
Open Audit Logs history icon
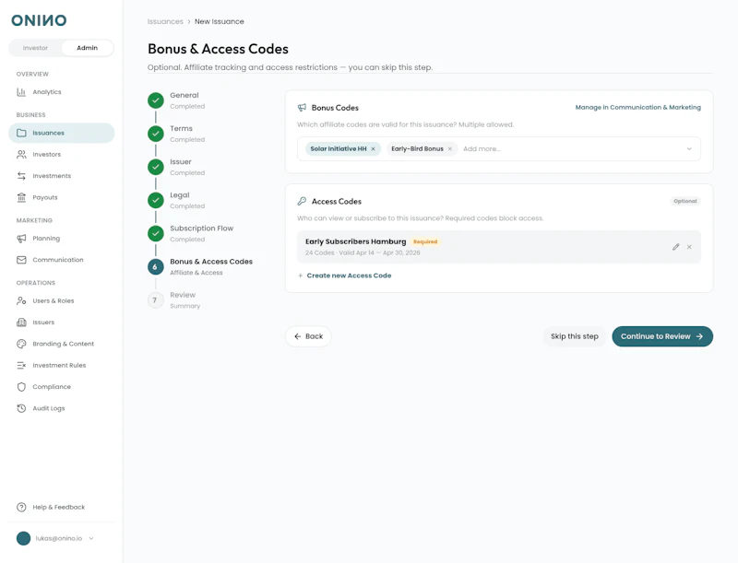(21, 408)
